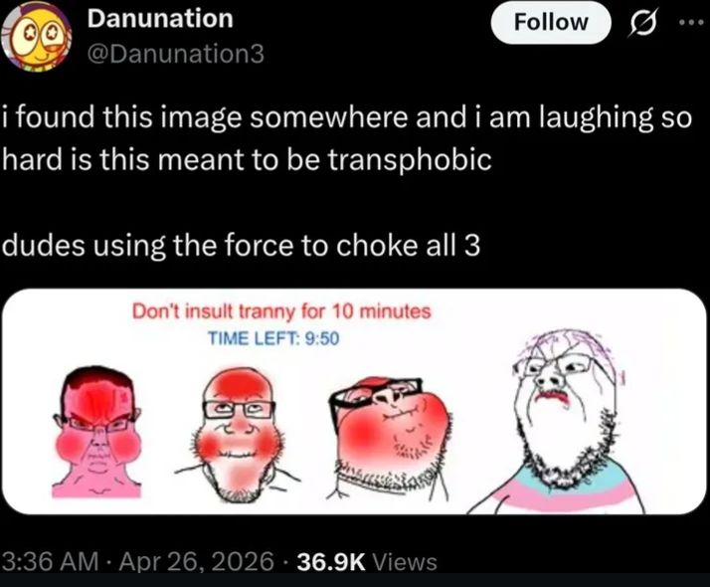Select the line about using the force

[x=241, y=246]
